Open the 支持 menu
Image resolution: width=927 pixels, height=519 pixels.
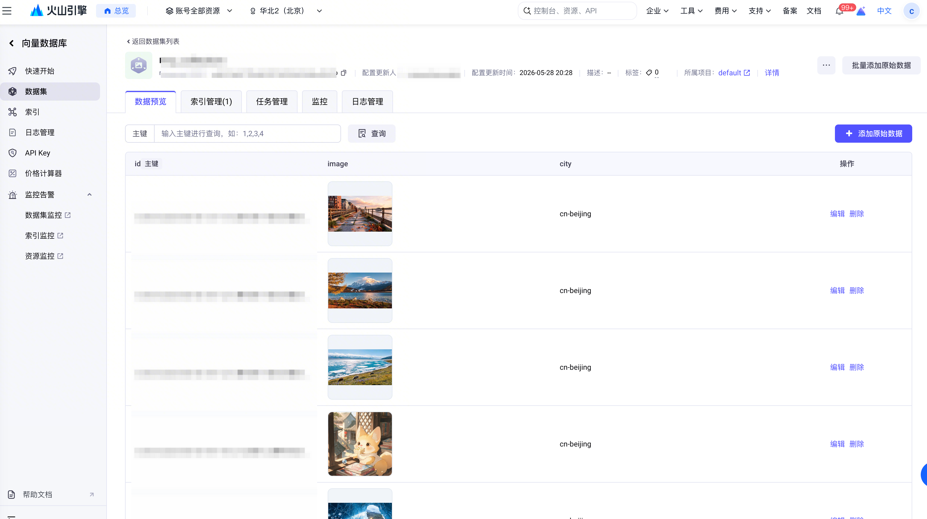tap(760, 11)
